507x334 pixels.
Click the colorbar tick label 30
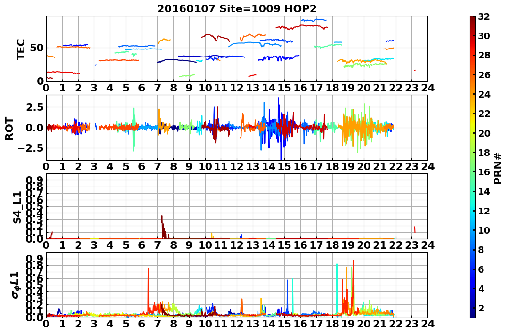(x=484, y=36)
